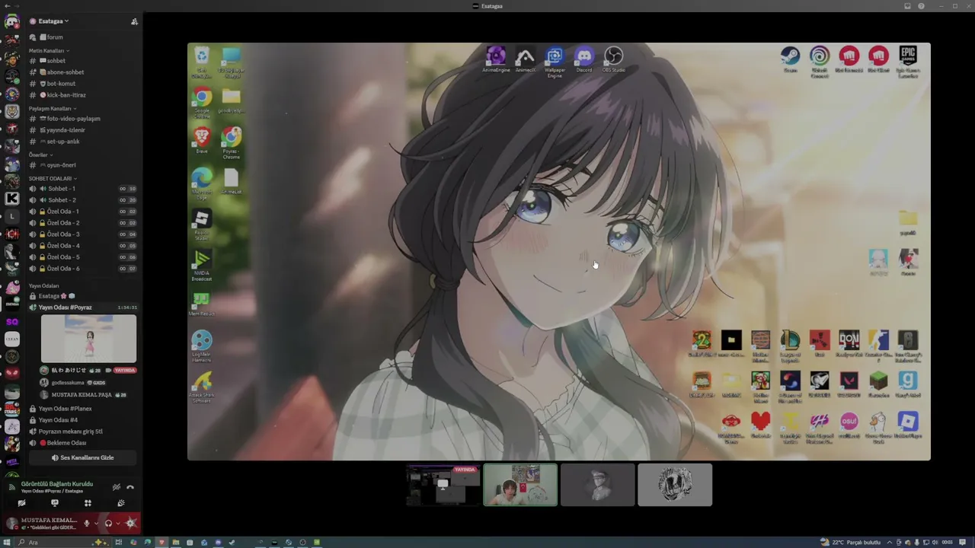
Task: Toggle noise suppression in voice panel
Action: 117,487
